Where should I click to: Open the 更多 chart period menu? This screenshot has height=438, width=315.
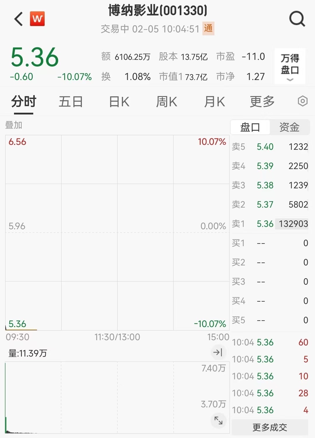pos(262,102)
